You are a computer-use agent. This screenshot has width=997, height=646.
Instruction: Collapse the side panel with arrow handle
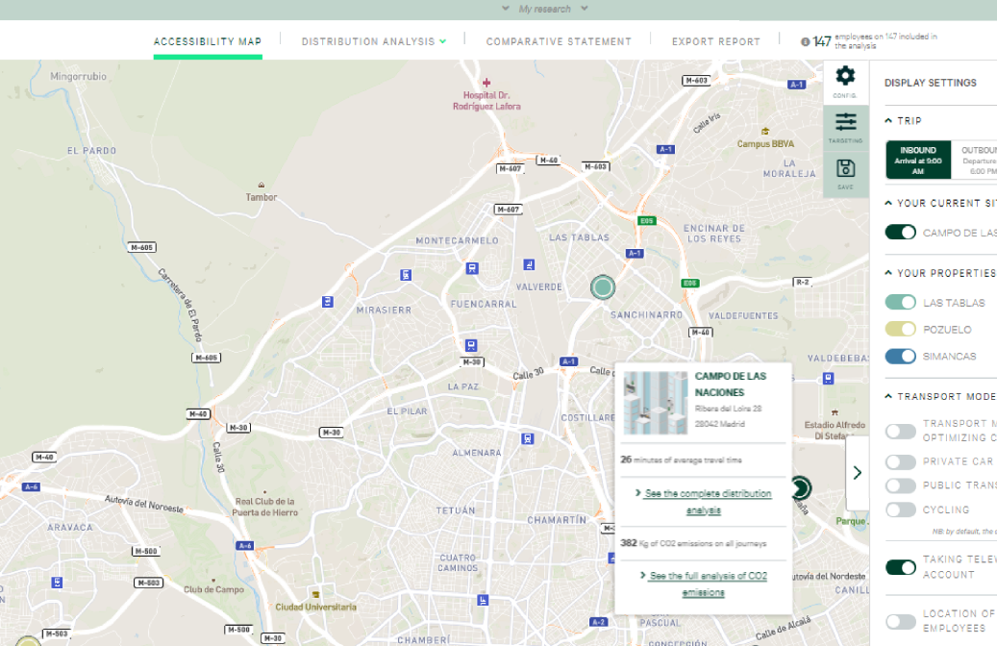coord(857,472)
